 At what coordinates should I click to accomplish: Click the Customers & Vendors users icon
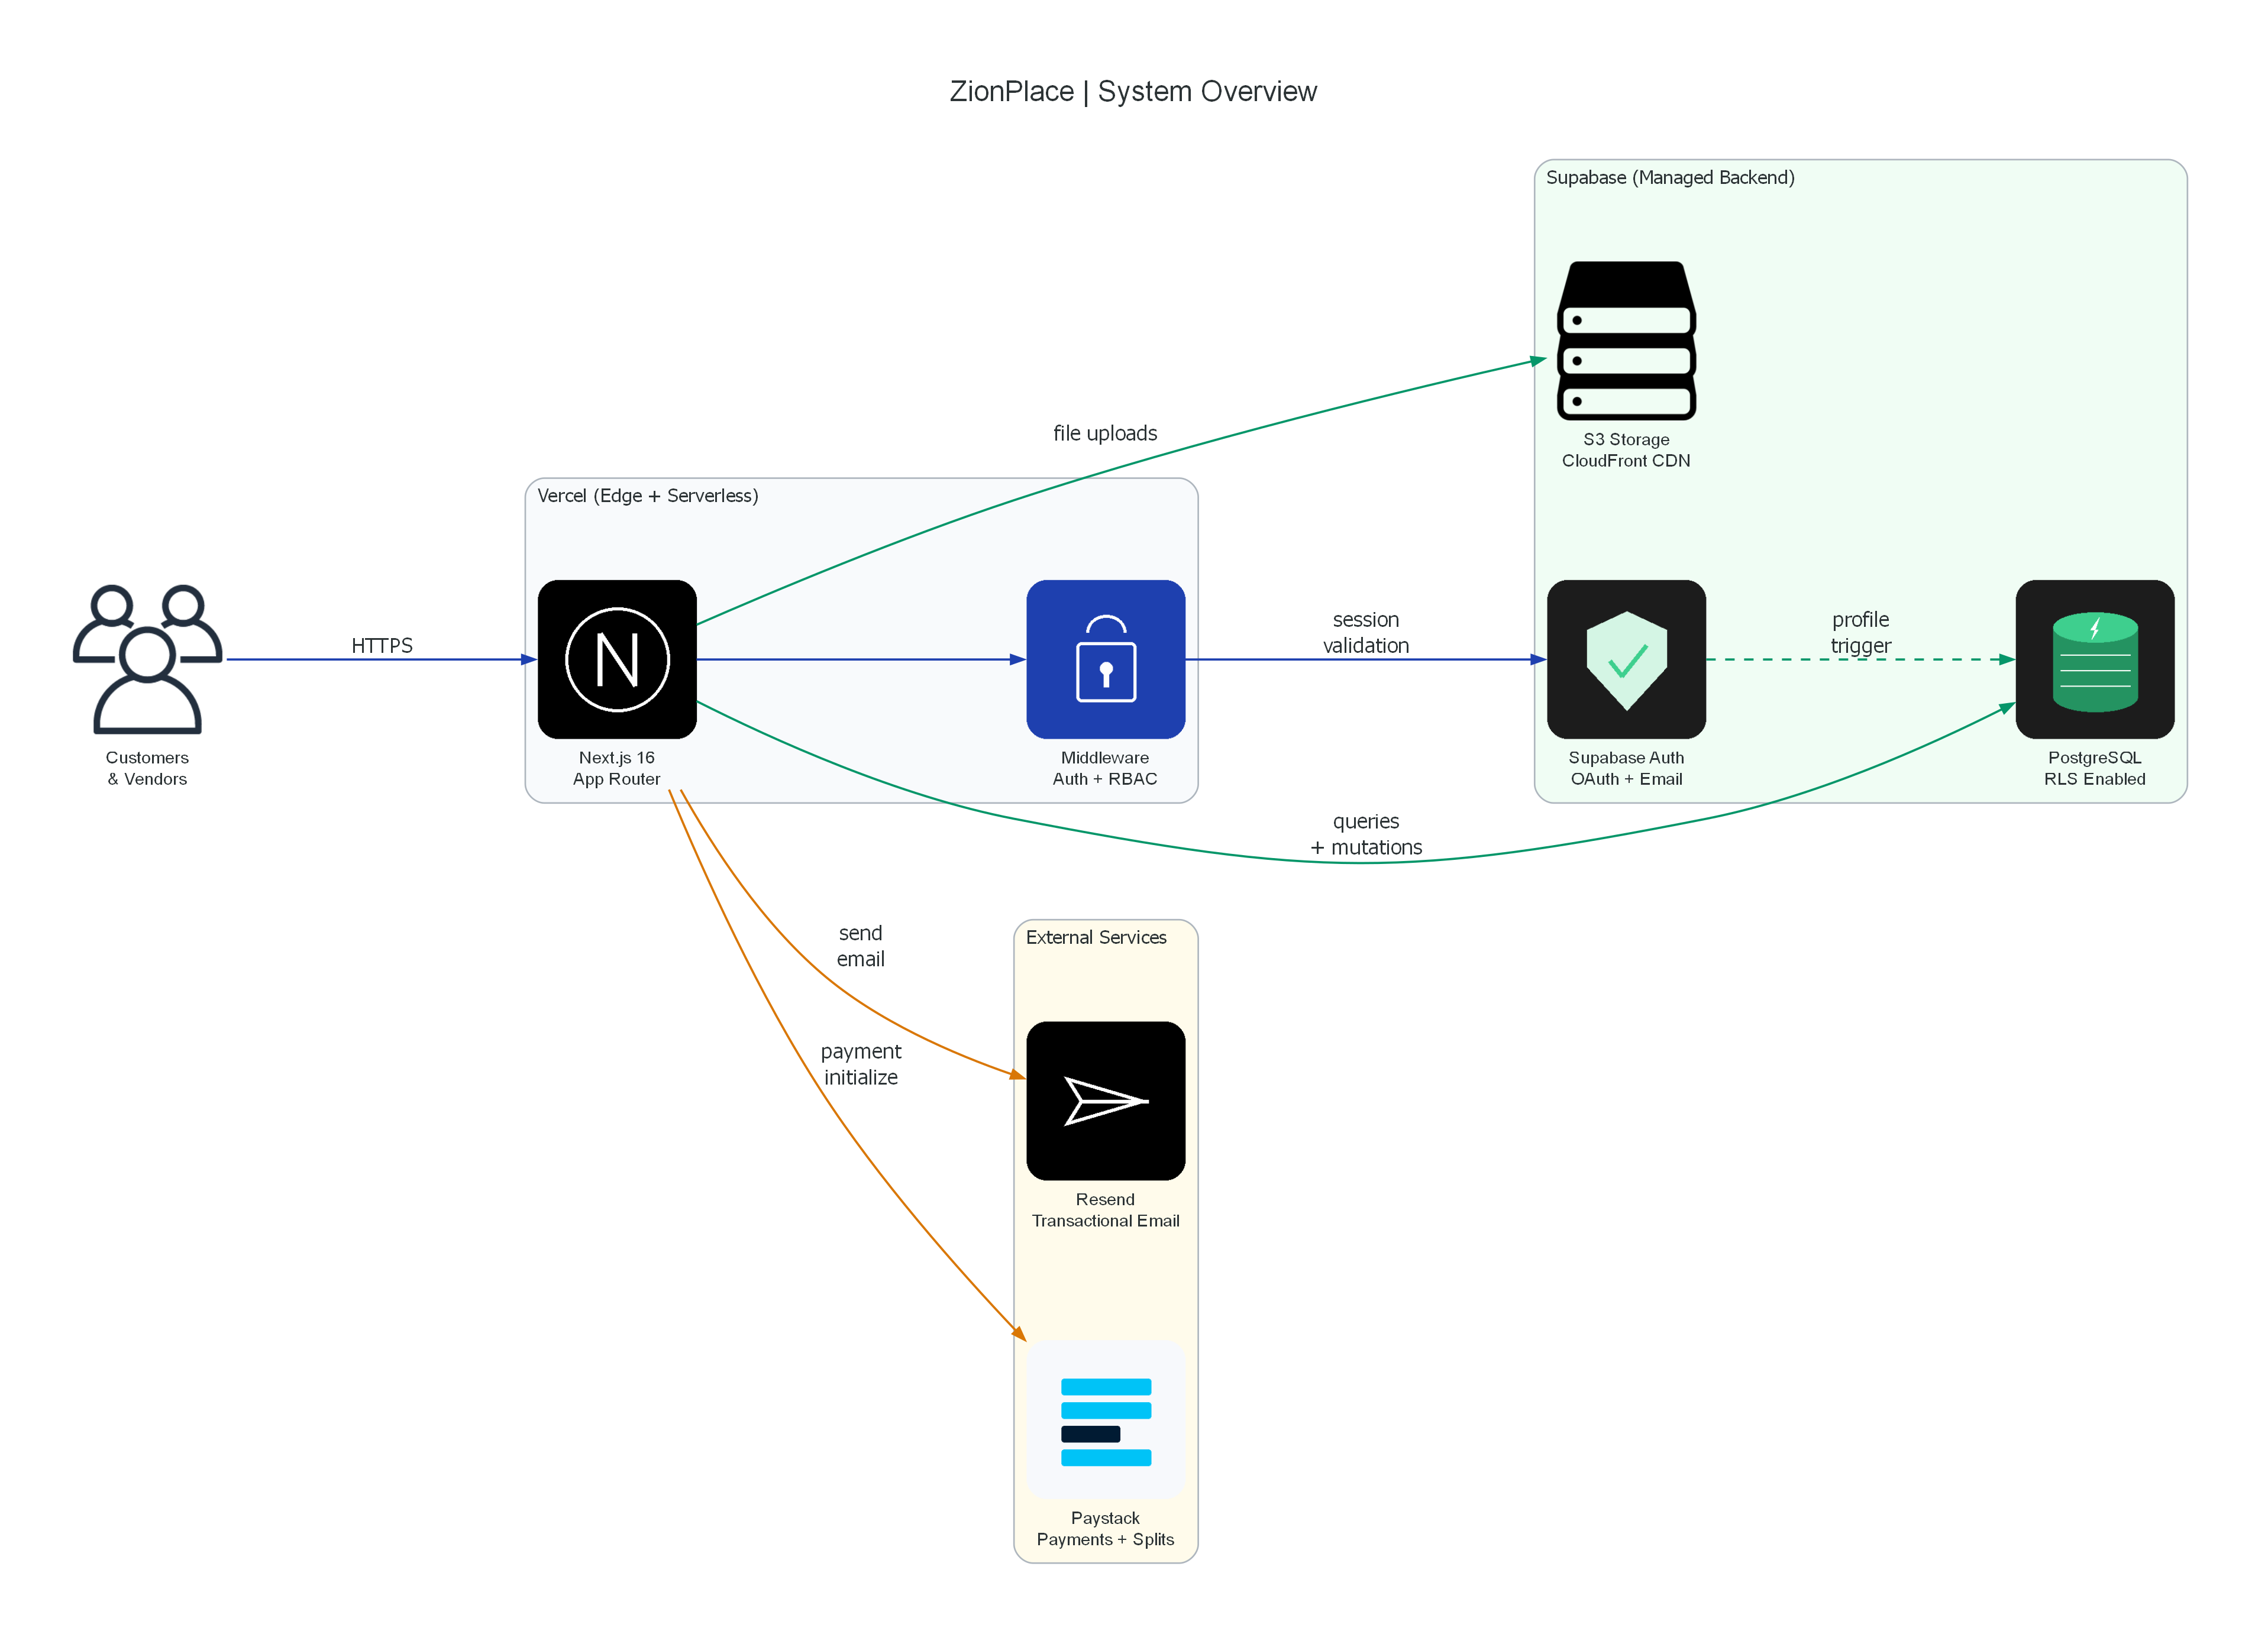pyautogui.click(x=147, y=659)
